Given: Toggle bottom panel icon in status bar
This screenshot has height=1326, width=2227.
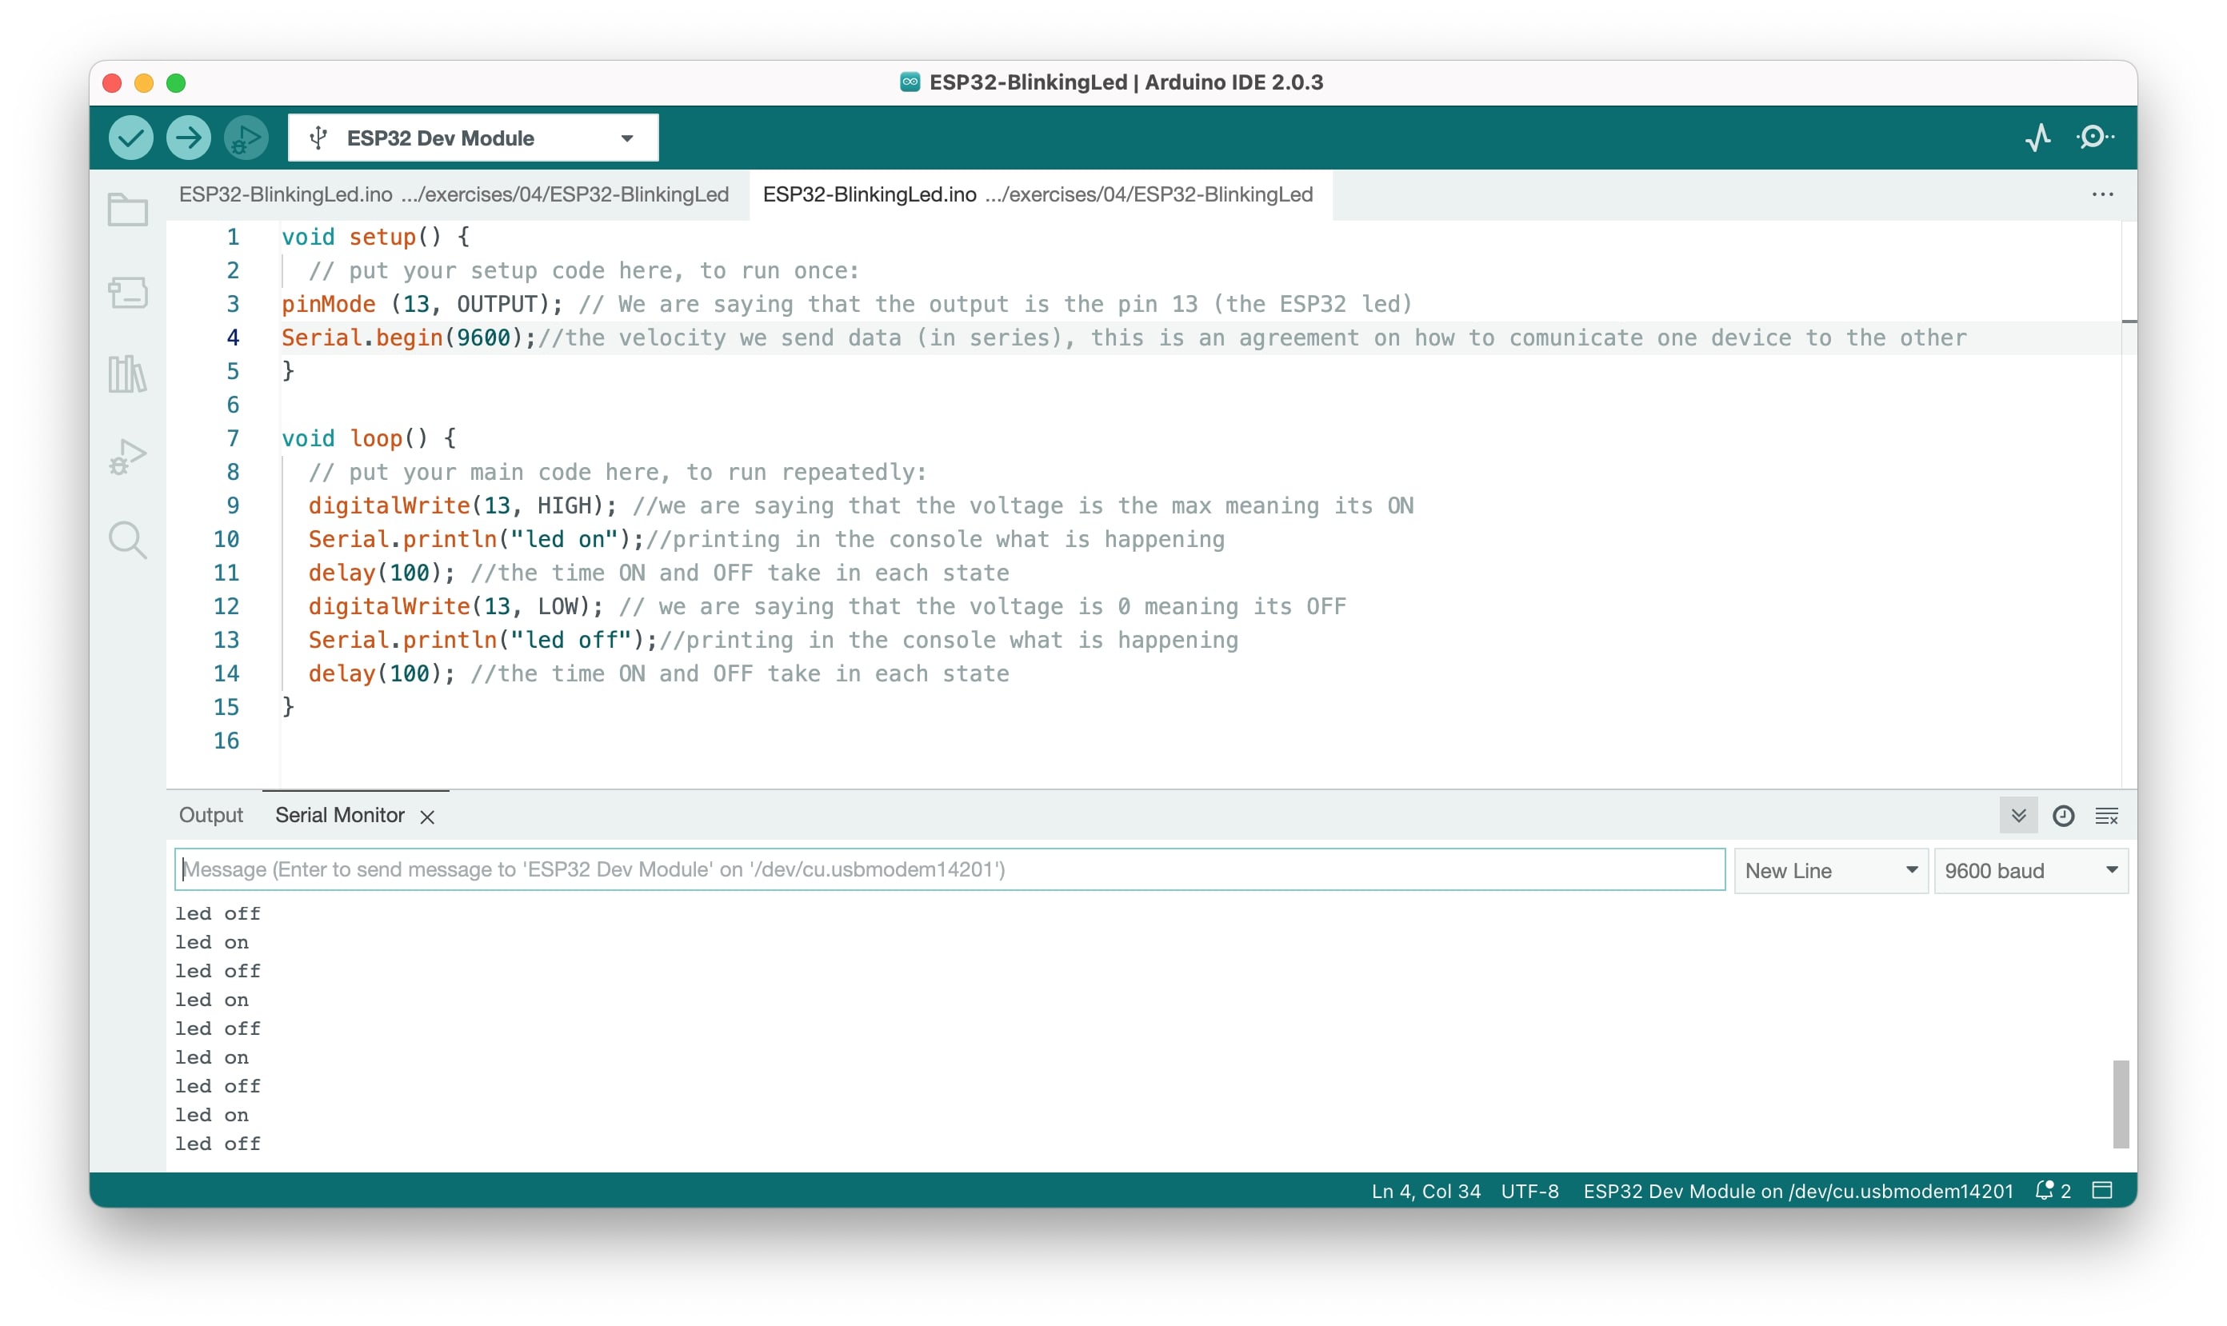Looking at the screenshot, I should [x=2103, y=1190].
